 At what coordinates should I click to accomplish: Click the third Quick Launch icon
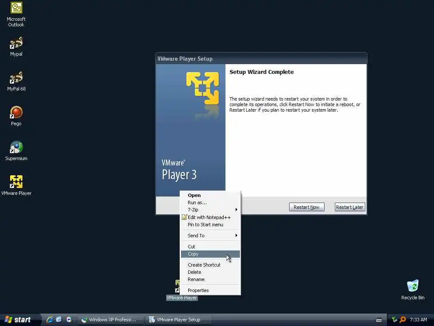click(x=69, y=320)
